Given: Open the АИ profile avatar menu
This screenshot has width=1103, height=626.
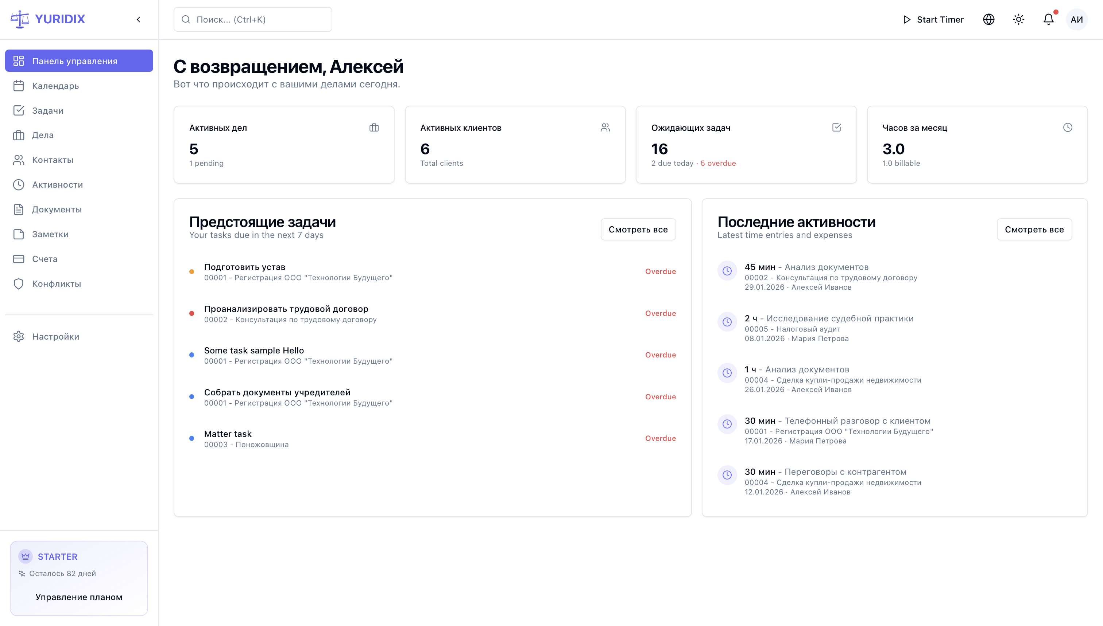Looking at the screenshot, I should 1076,19.
